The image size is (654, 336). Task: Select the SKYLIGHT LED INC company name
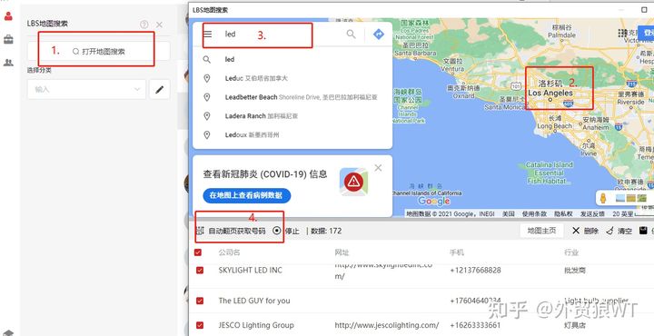click(x=251, y=270)
